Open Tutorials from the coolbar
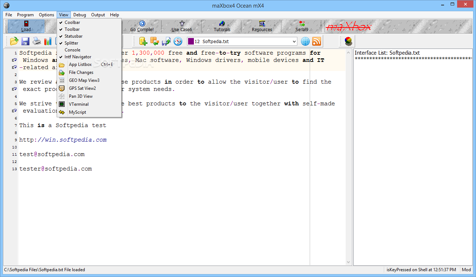Screen dimensions: 476x277 coord(222,26)
